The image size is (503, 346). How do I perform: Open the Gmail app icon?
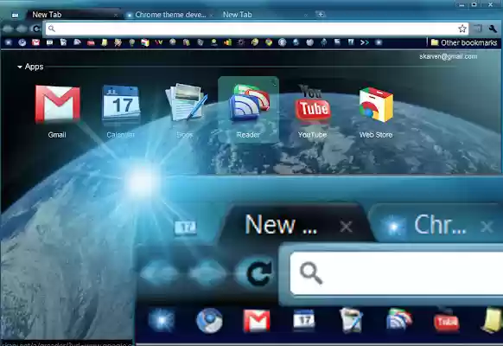pos(57,104)
